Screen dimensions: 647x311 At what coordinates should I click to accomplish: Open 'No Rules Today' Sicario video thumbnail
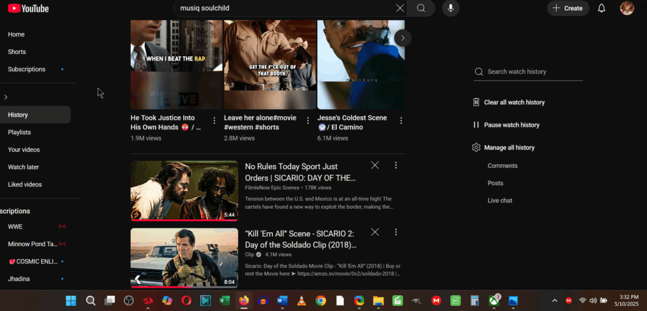pyautogui.click(x=184, y=191)
